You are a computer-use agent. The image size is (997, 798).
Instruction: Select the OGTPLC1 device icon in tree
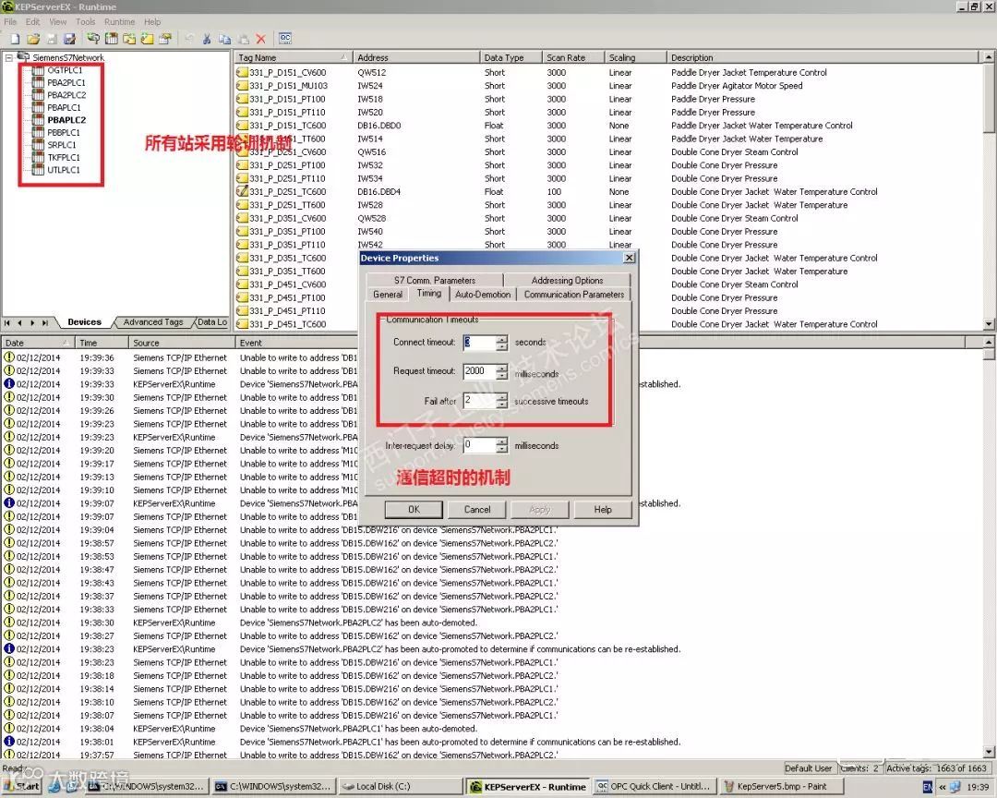38,70
